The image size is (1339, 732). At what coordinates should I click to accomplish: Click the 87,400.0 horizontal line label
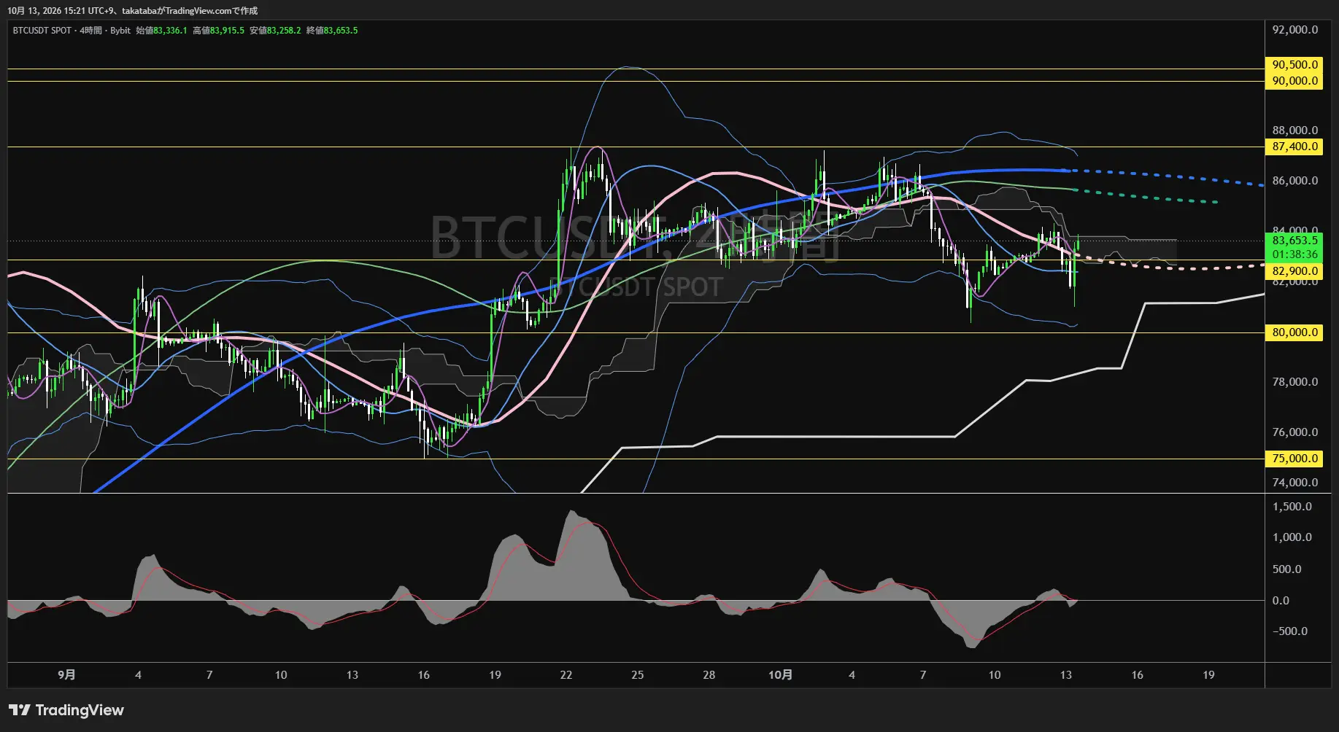coord(1294,147)
